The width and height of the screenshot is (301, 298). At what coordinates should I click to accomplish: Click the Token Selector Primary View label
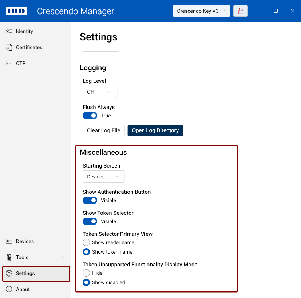coord(118,234)
